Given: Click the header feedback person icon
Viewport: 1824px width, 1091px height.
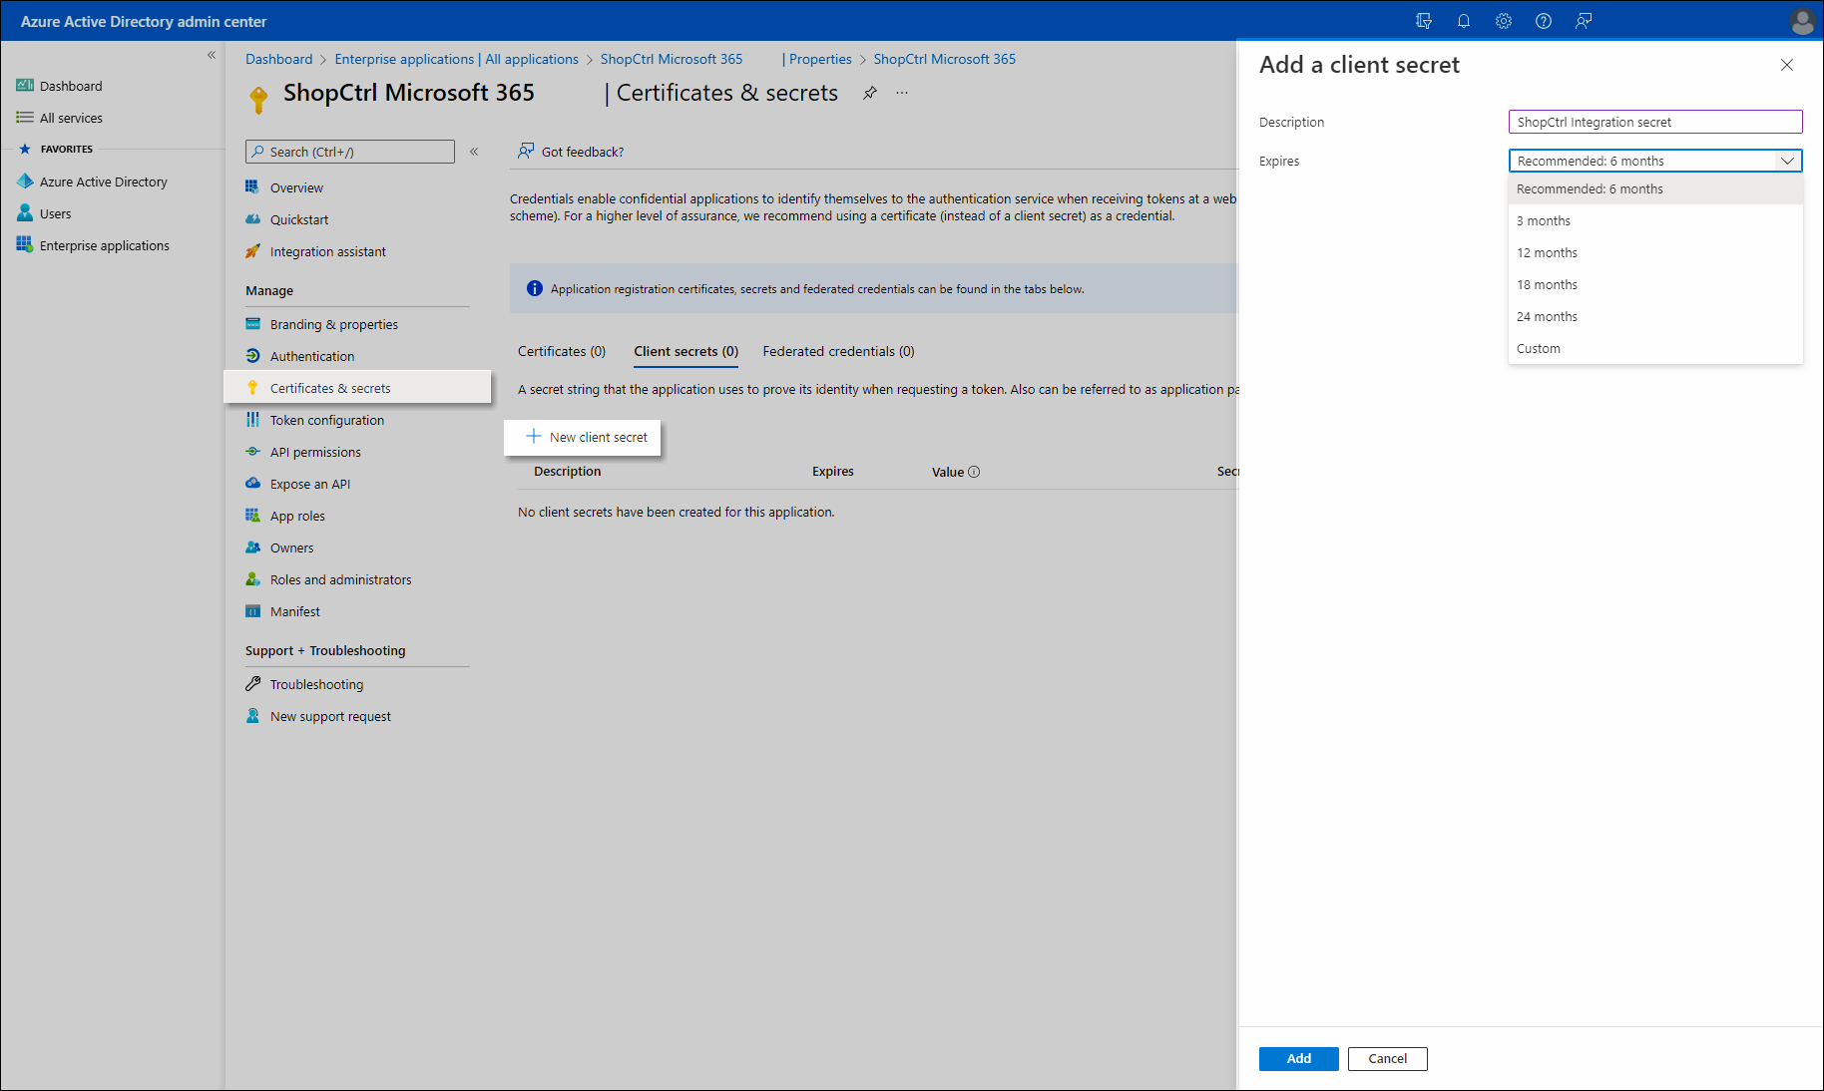Looking at the screenshot, I should (1584, 21).
